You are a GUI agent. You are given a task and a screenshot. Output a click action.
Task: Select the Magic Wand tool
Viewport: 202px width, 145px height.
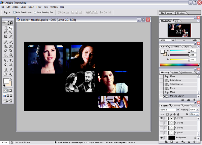[10, 32]
